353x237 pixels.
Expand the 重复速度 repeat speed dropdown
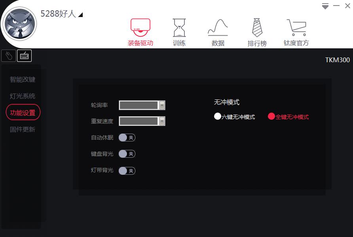162,121
